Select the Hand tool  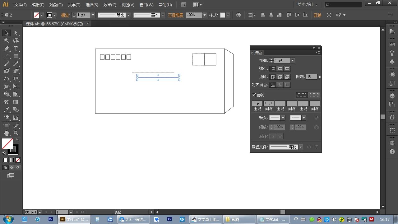click(7, 133)
